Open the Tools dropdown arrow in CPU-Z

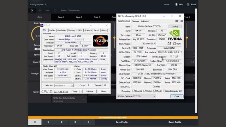click(81, 91)
